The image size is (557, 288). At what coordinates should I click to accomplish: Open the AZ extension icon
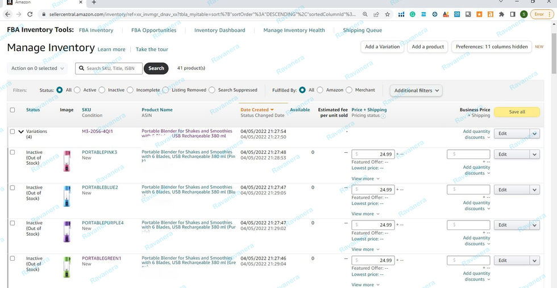446,15
